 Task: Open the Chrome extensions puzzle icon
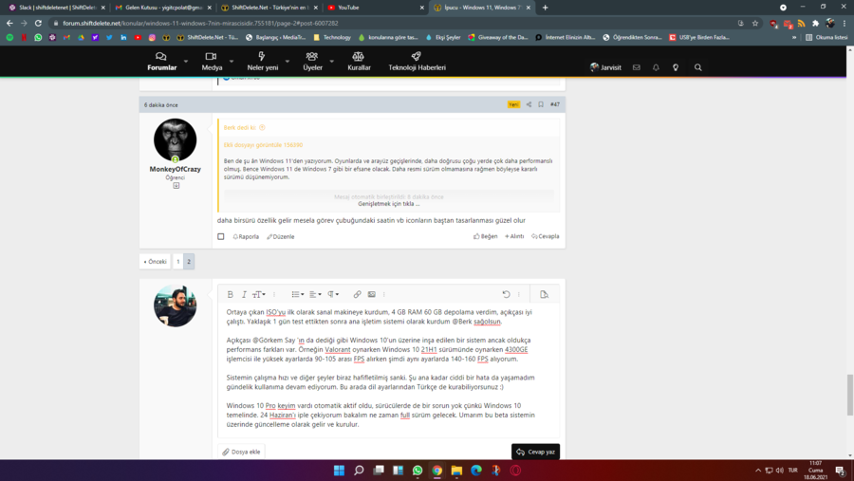click(x=815, y=24)
